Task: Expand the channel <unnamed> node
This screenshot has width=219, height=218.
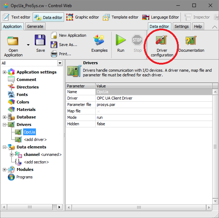Action: point(12,154)
